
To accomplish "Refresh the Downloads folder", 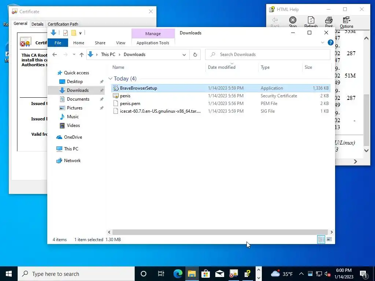I will click(x=195, y=55).
